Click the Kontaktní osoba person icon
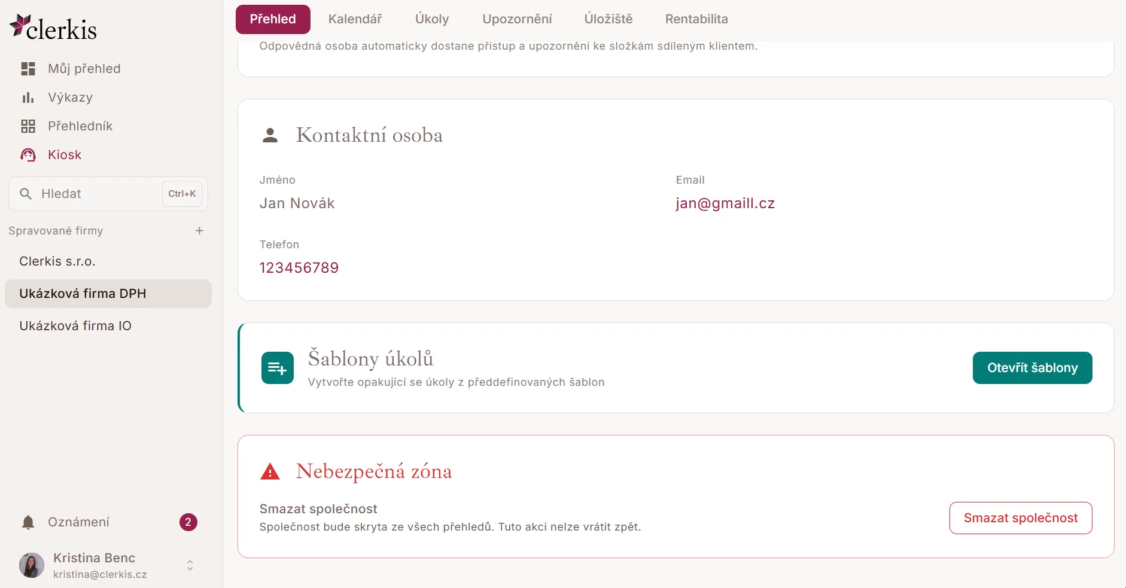 point(270,135)
